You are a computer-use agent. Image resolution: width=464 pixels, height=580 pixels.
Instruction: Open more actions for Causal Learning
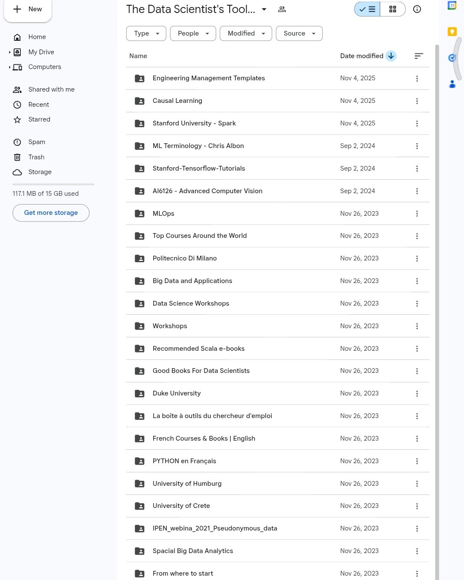point(417,101)
